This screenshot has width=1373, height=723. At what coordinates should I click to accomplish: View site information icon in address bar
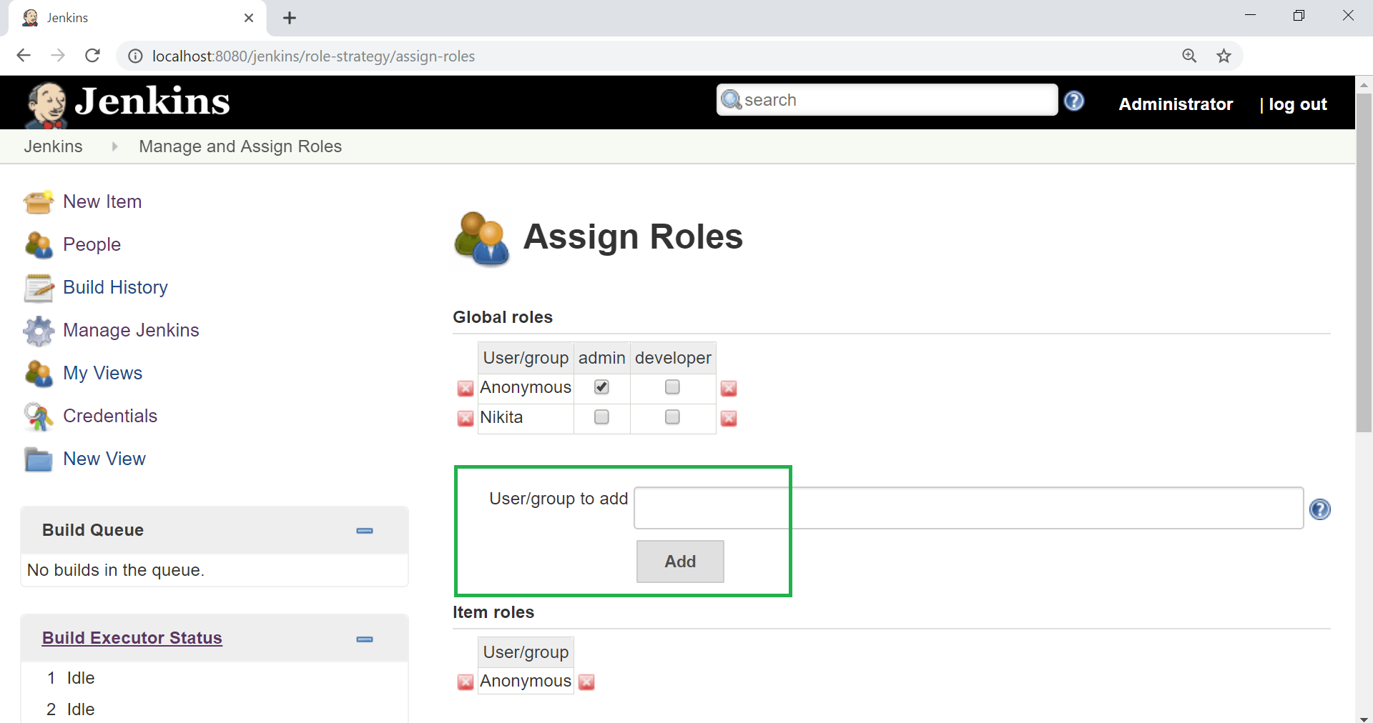pos(135,56)
